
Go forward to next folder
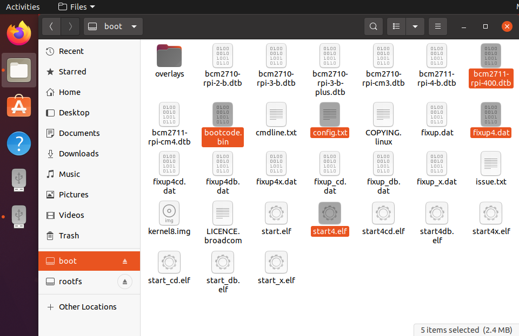[x=70, y=26]
